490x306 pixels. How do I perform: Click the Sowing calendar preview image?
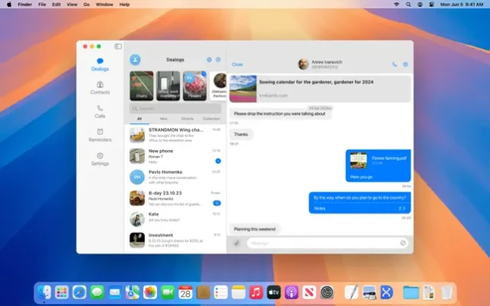click(x=243, y=89)
